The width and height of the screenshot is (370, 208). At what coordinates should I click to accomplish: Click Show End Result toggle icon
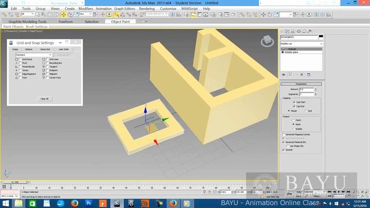[290, 75]
